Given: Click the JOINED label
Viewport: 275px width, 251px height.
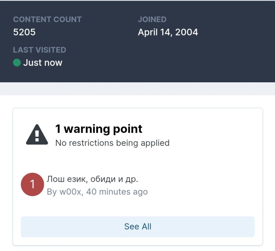Looking at the screenshot, I should (152, 19).
